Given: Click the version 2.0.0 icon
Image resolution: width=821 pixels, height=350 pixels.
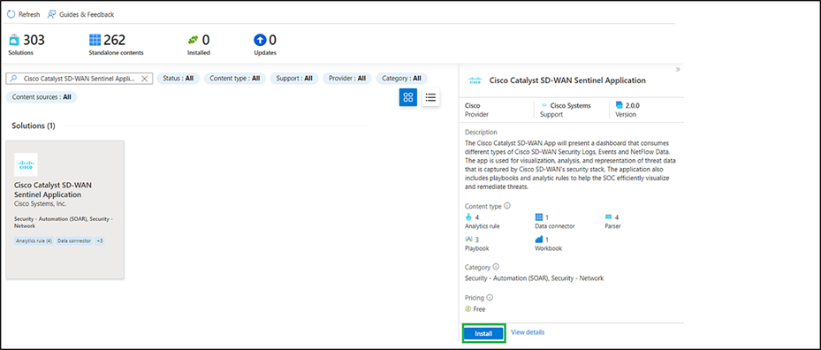Looking at the screenshot, I should click(620, 105).
